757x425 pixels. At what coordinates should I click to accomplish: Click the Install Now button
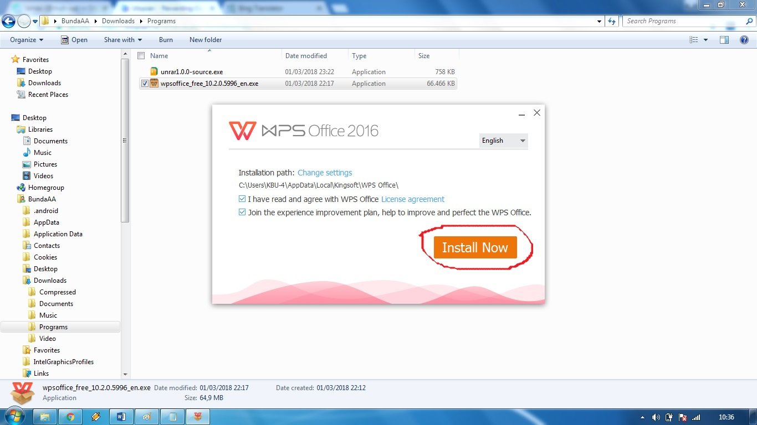pos(474,247)
